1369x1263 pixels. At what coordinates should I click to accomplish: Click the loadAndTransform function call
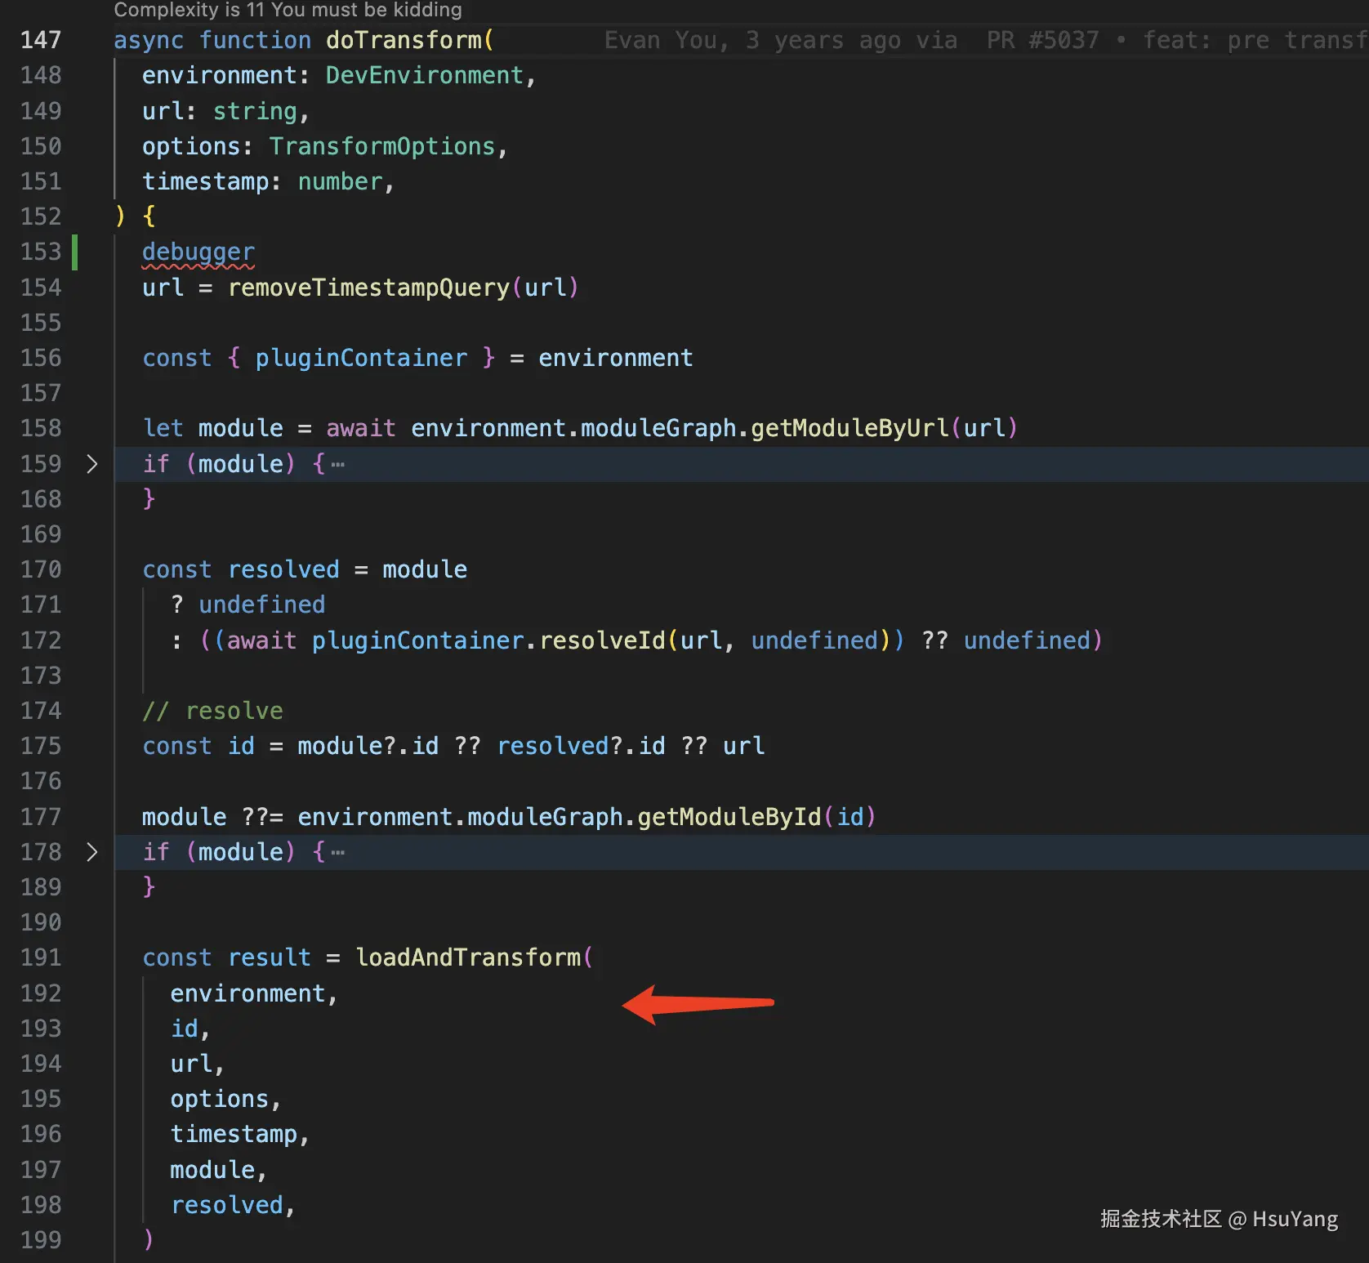468,957
